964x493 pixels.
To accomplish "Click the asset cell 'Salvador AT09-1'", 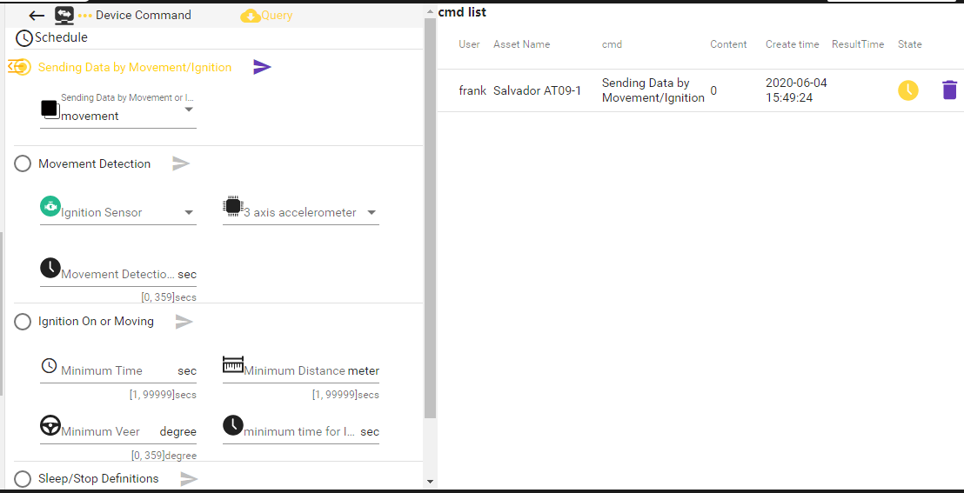I will click(x=538, y=91).
